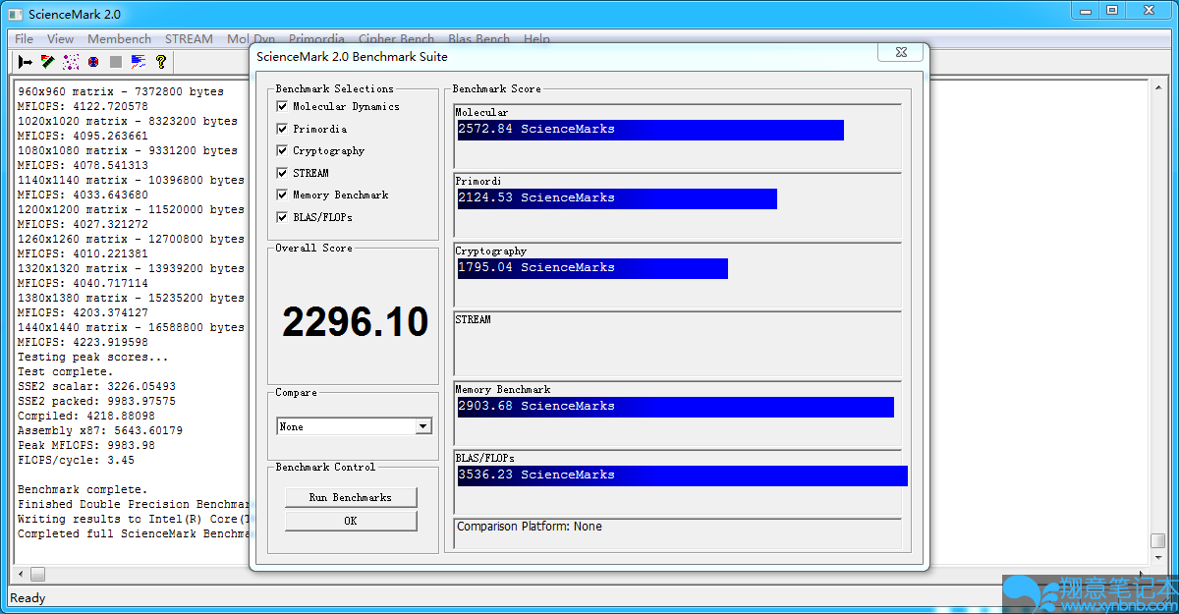Image resolution: width=1179 pixels, height=614 pixels.
Task: Click the log line "MFLOPS: 4203.374127"
Action: [83, 312]
